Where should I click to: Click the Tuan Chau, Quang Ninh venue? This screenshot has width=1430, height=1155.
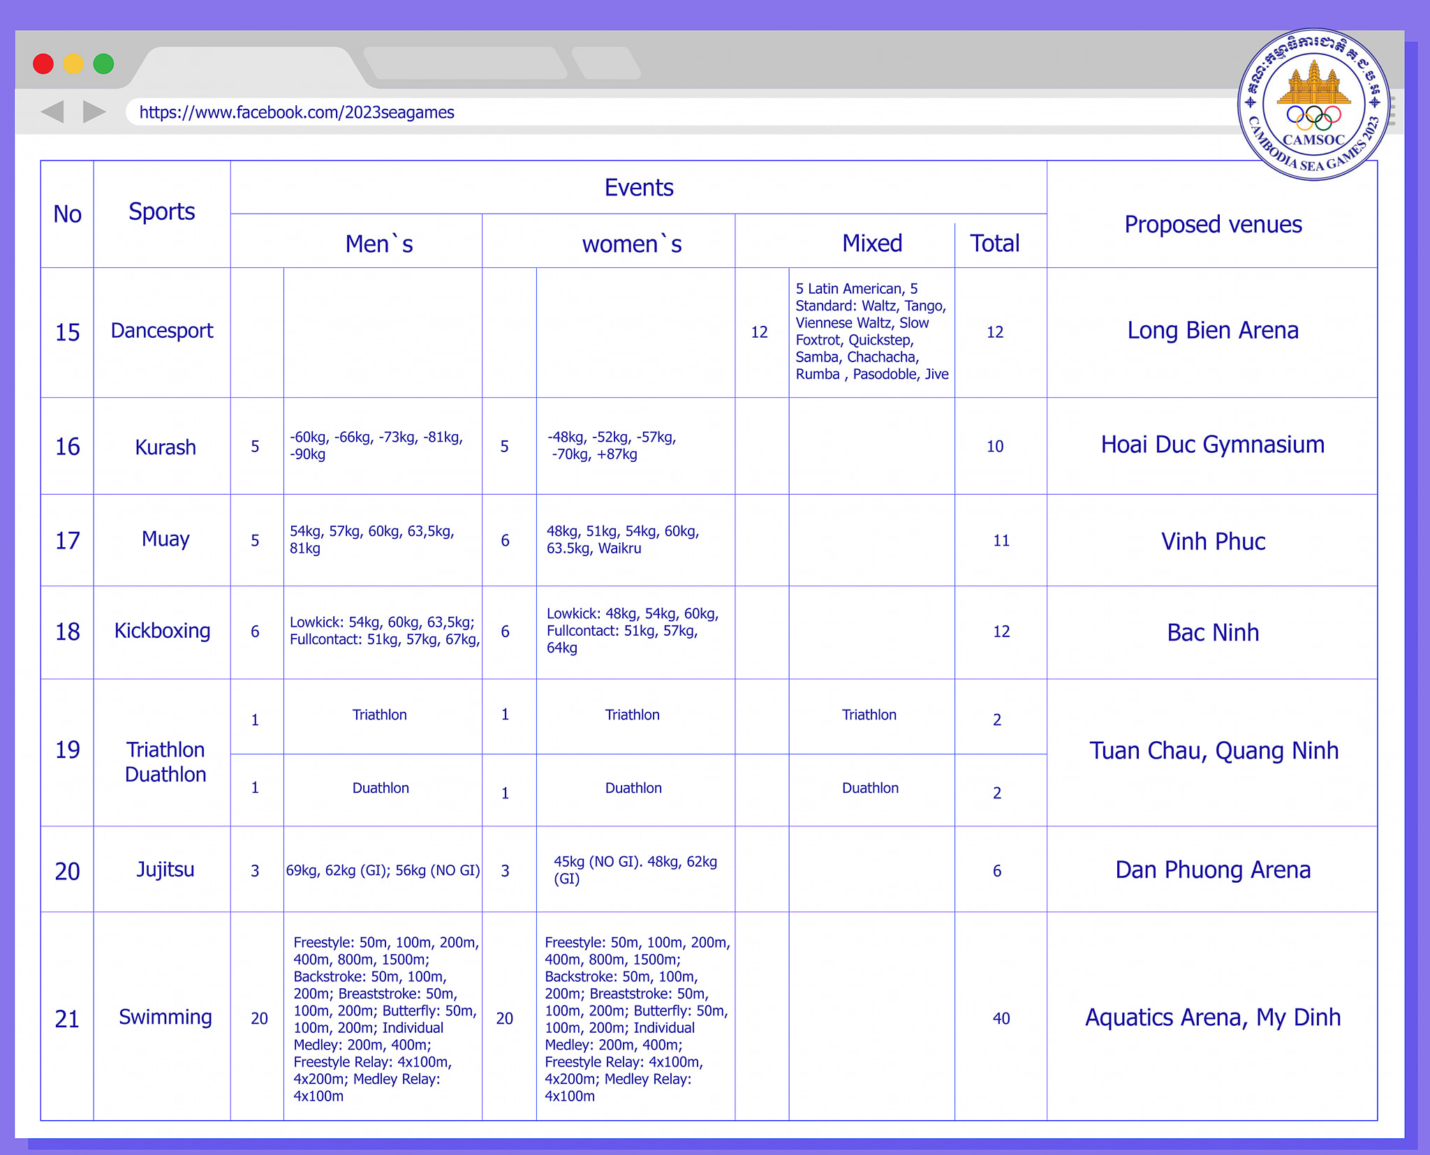click(1214, 751)
